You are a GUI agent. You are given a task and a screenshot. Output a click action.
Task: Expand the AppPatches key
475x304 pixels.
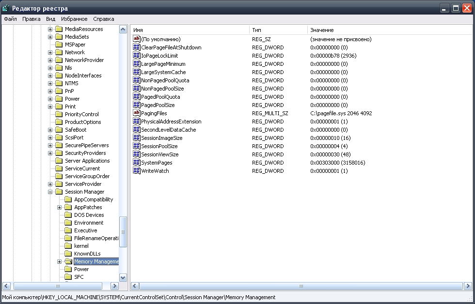click(59, 207)
